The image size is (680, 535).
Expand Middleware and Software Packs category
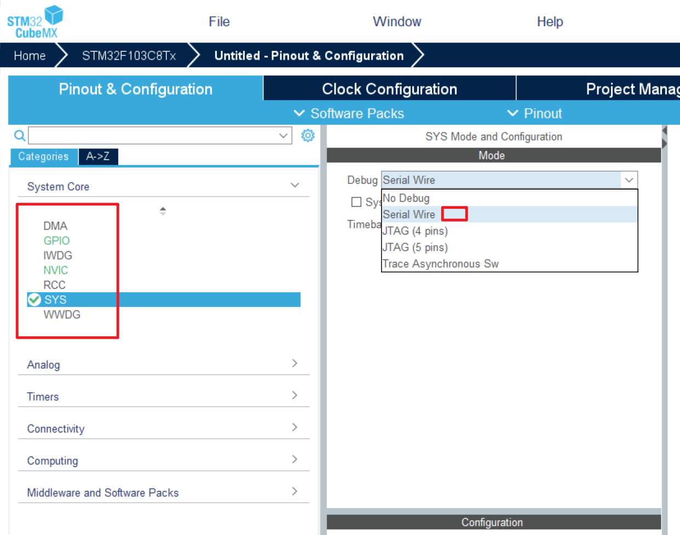click(x=295, y=491)
